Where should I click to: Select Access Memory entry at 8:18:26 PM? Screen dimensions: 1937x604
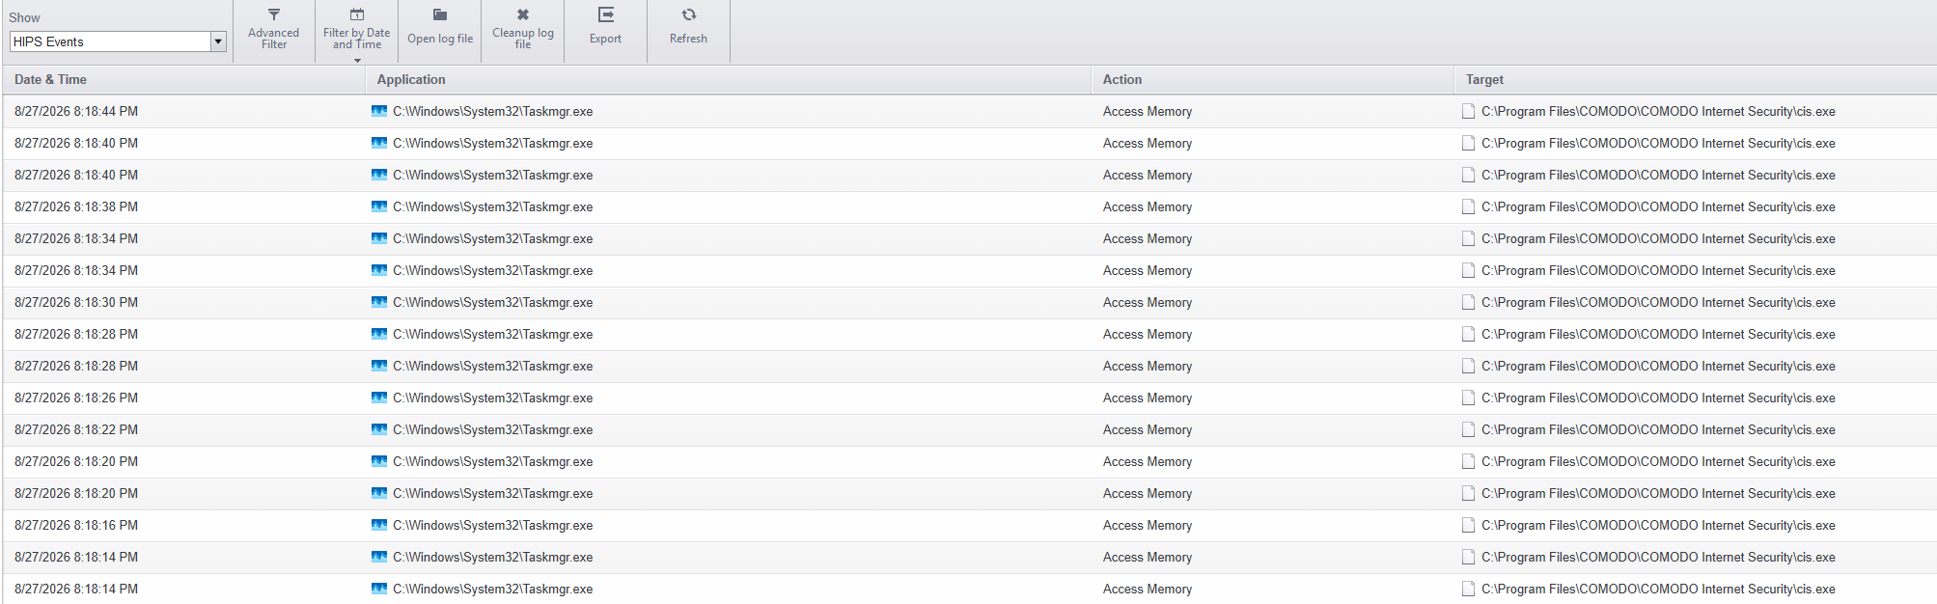point(1148,398)
